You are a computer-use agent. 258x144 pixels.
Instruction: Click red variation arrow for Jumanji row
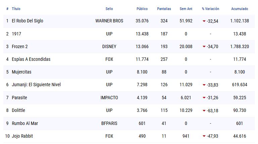(204, 85)
